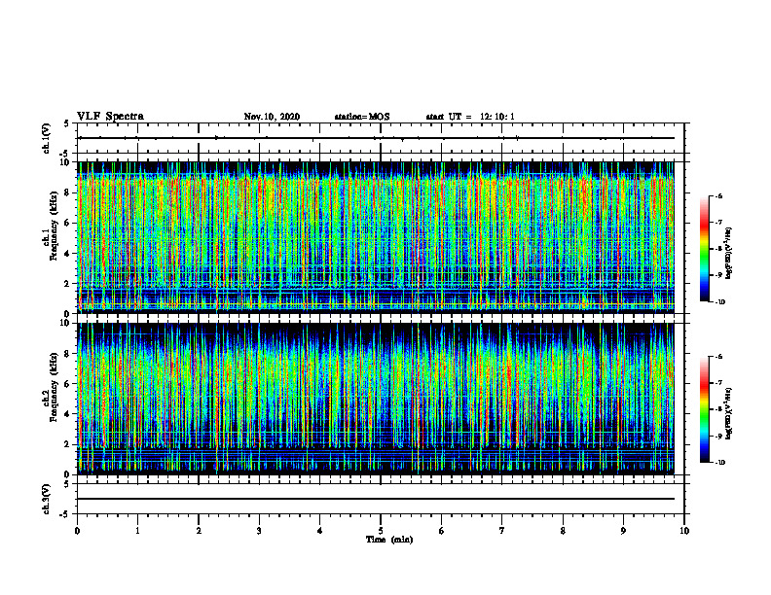Click the 'ch.3(V)' axis label
Screen dimensions: 771x595
point(47,499)
